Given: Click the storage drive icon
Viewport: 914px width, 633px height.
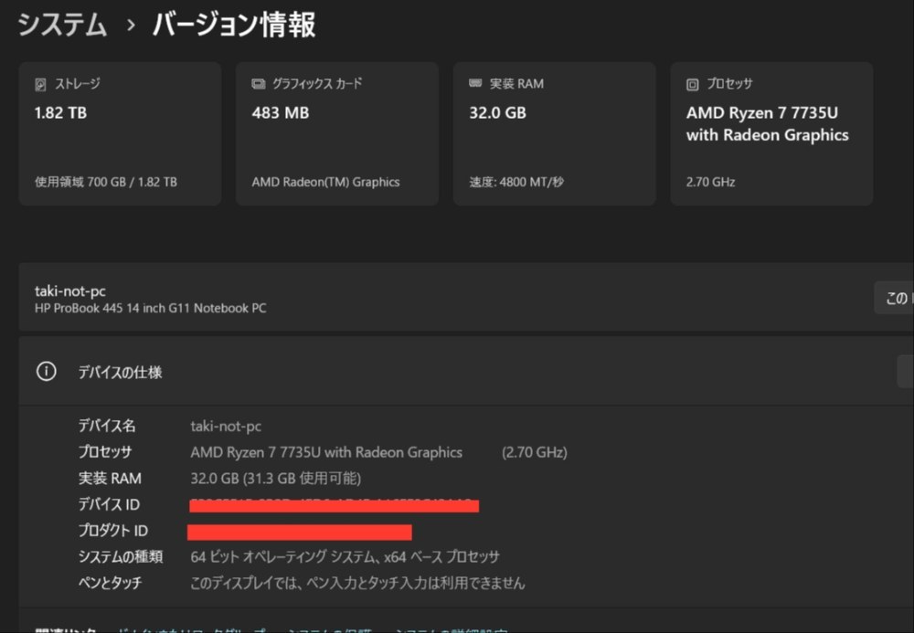Looking at the screenshot, I should pyautogui.click(x=40, y=84).
